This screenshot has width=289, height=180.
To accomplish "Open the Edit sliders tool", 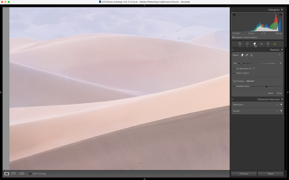I will 240,44.
